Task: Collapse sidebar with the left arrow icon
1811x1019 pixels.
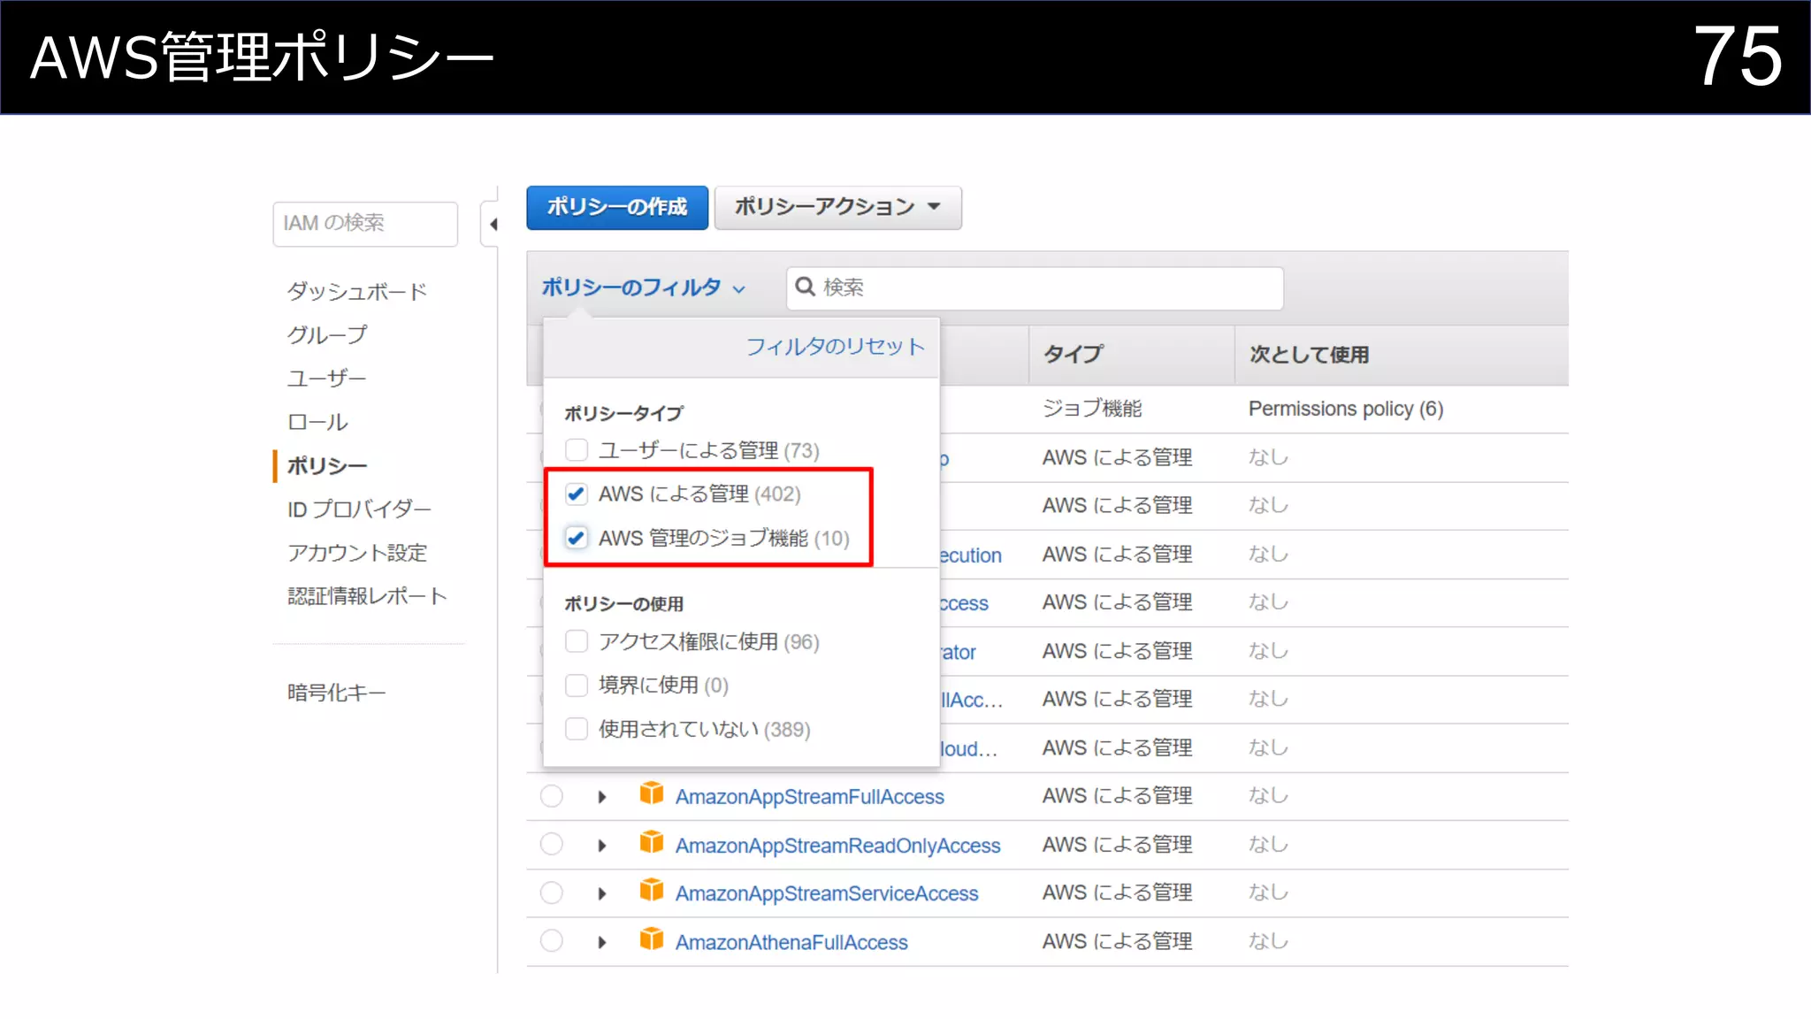Action: point(493,225)
